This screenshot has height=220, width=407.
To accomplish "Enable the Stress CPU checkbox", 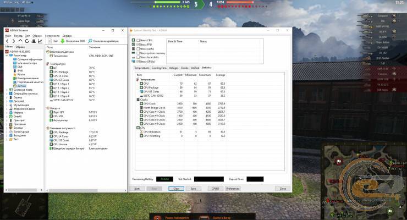I will (138, 41).
